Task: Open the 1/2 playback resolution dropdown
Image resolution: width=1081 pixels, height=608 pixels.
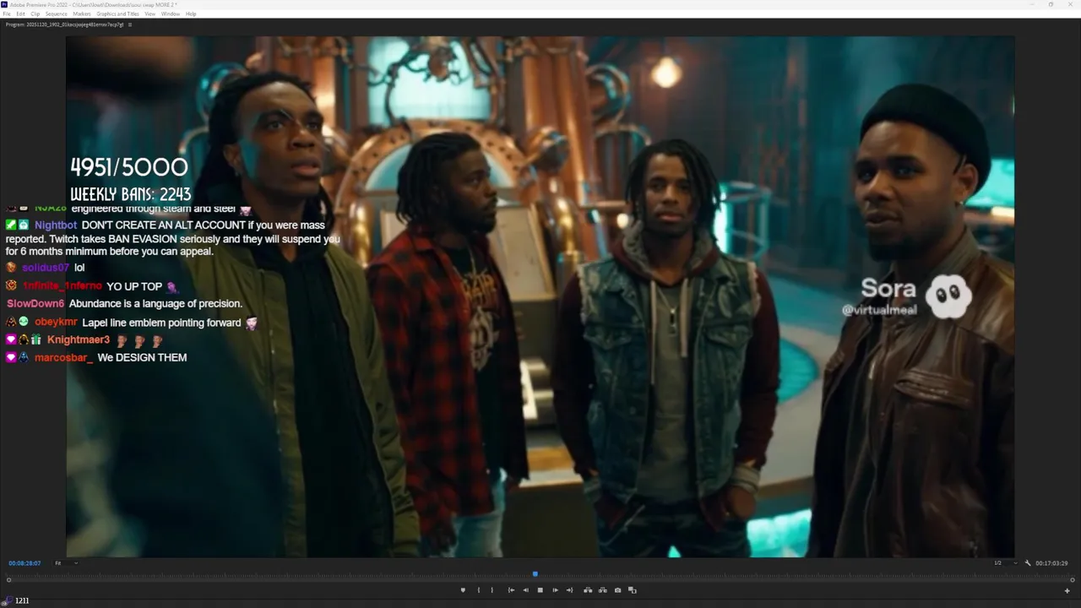Action: pyautogui.click(x=1004, y=563)
